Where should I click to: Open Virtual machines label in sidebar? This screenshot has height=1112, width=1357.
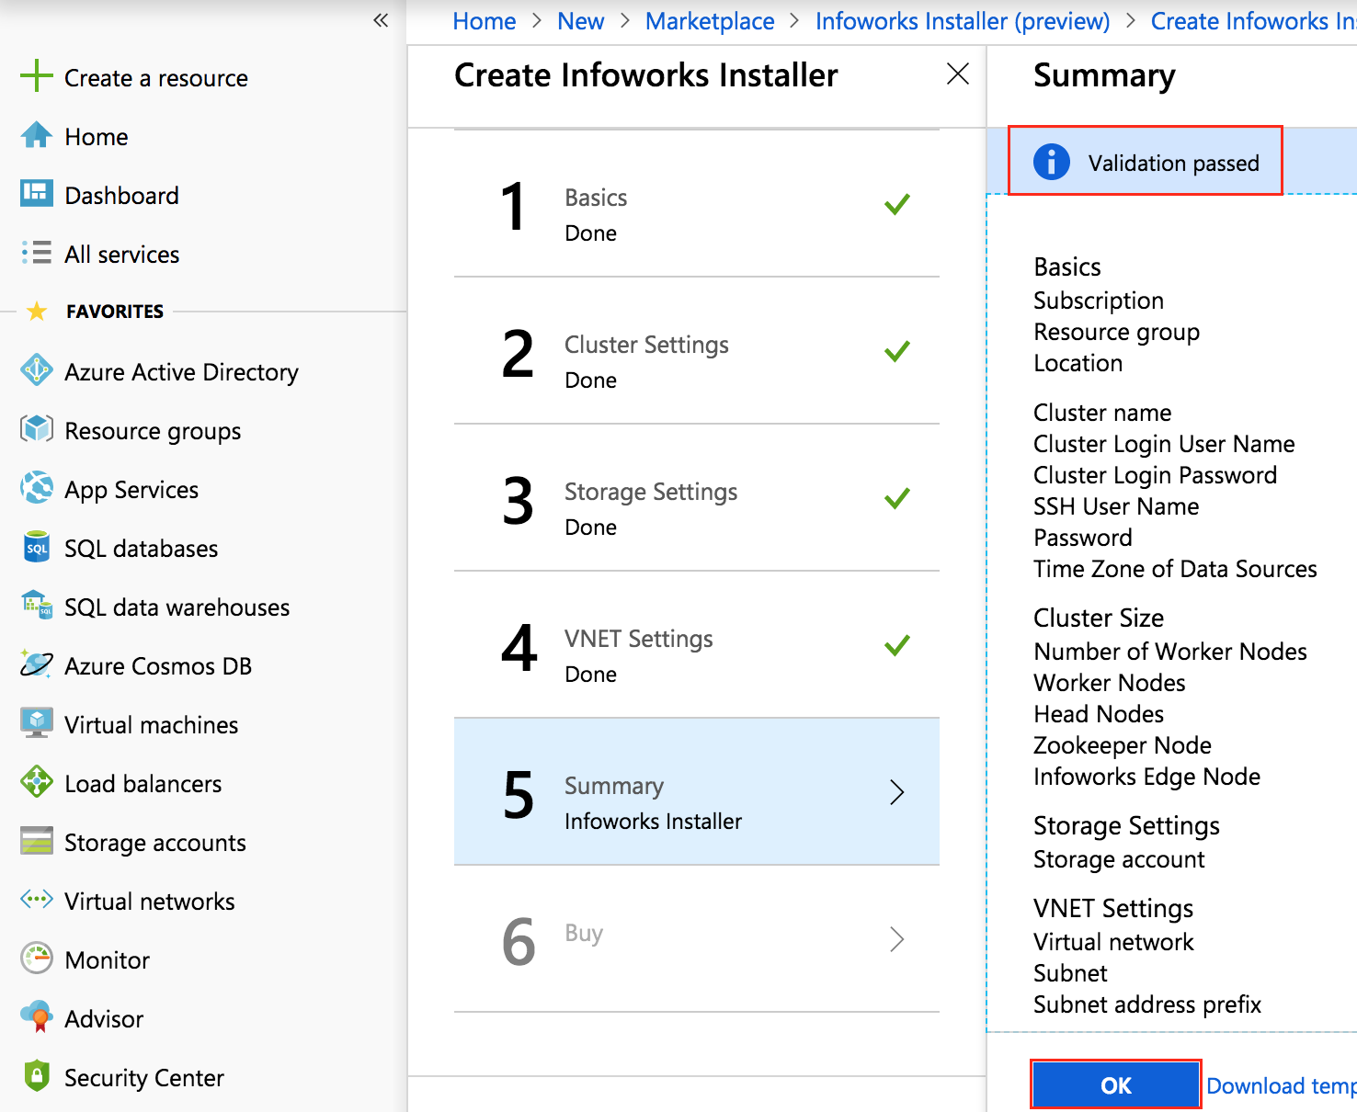(152, 725)
